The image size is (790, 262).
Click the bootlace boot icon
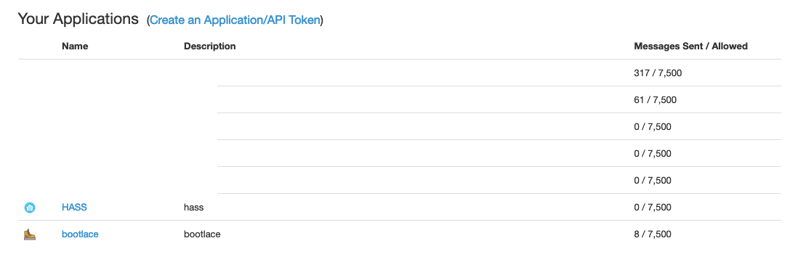[x=30, y=234]
